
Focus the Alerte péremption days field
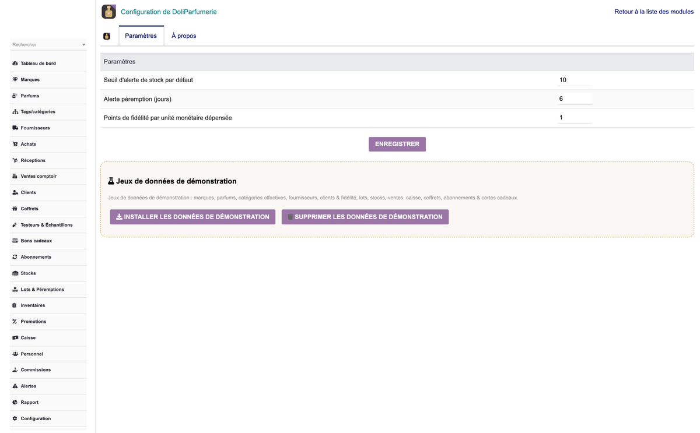(575, 99)
